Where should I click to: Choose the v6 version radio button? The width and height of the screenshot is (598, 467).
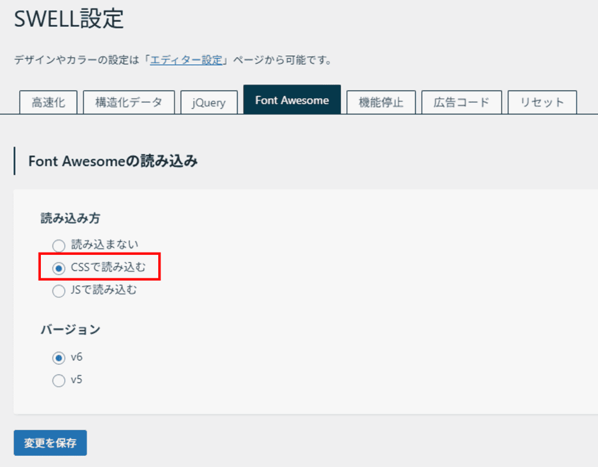click(x=59, y=358)
